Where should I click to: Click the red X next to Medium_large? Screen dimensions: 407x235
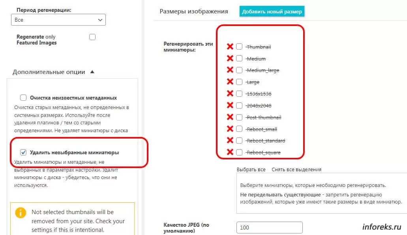(x=230, y=70)
